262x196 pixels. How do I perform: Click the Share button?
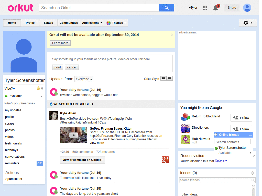coord(232,8)
